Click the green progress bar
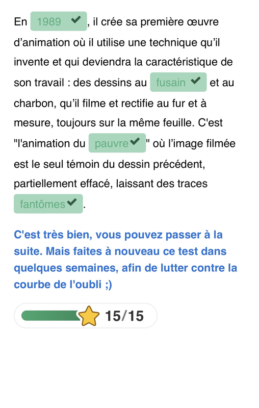The width and height of the screenshot is (259, 408). [50, 315]
